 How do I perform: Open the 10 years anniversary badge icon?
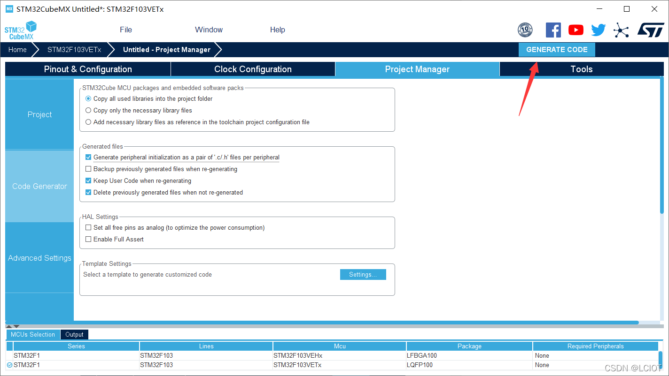[525, 30]
